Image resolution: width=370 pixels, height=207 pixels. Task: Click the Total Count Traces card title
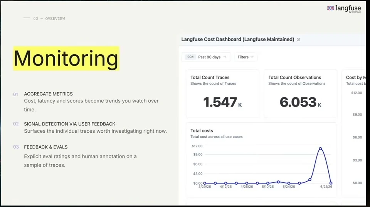coord(210,77)
